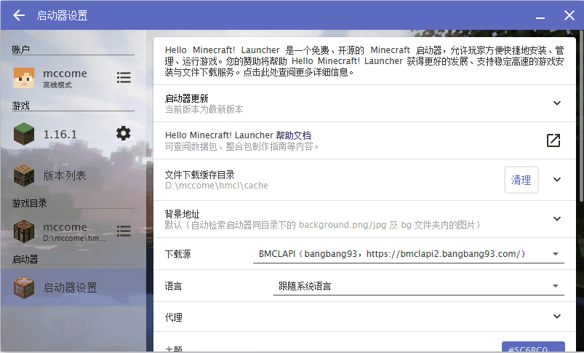Open settings gear for version 1.16.1
This screenshot has height=353, width=584.
pos(124,133)
